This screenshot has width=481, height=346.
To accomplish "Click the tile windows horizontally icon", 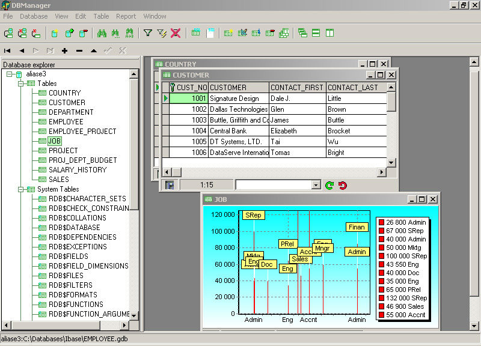I will pyautogui.click(x=316, y=33).
